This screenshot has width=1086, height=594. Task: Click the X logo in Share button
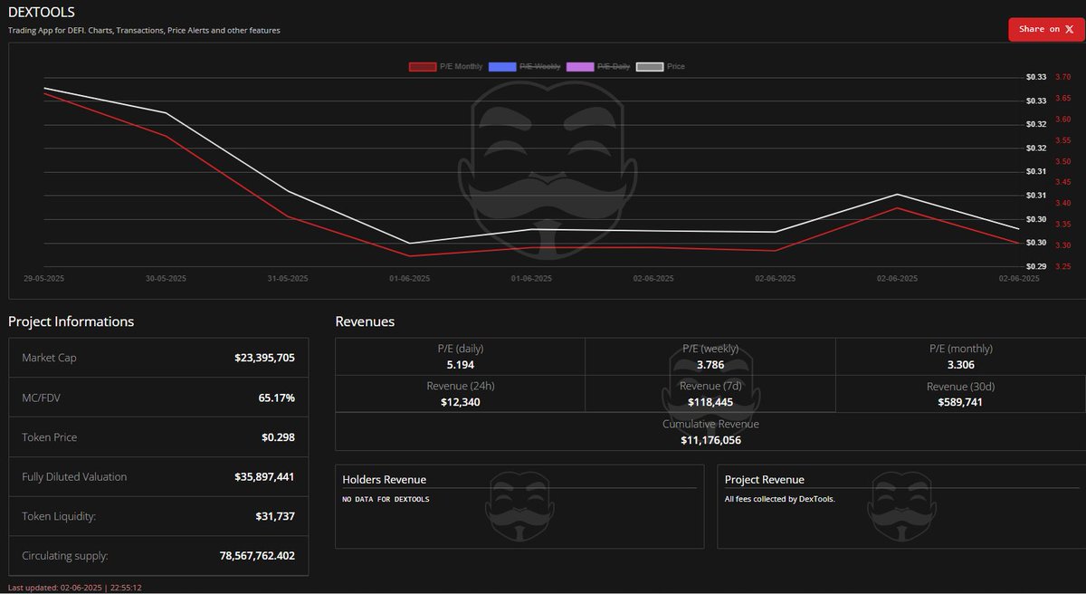(x=1069, y=29)
